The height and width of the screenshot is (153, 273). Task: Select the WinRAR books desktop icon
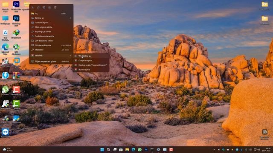16,75
